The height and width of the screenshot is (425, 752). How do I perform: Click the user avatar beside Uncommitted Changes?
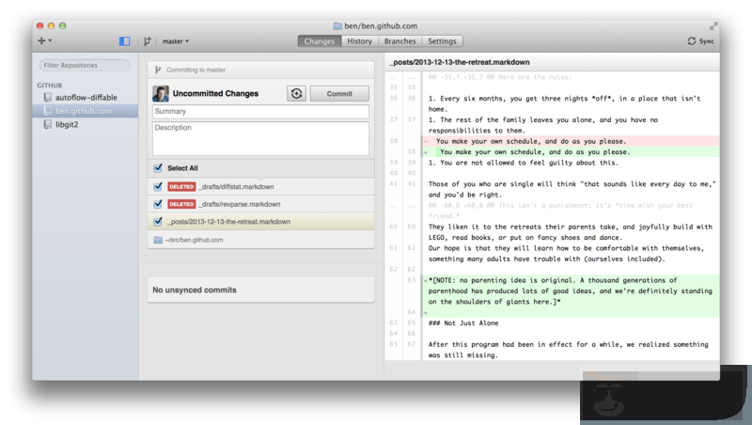[x=160, y=93]
